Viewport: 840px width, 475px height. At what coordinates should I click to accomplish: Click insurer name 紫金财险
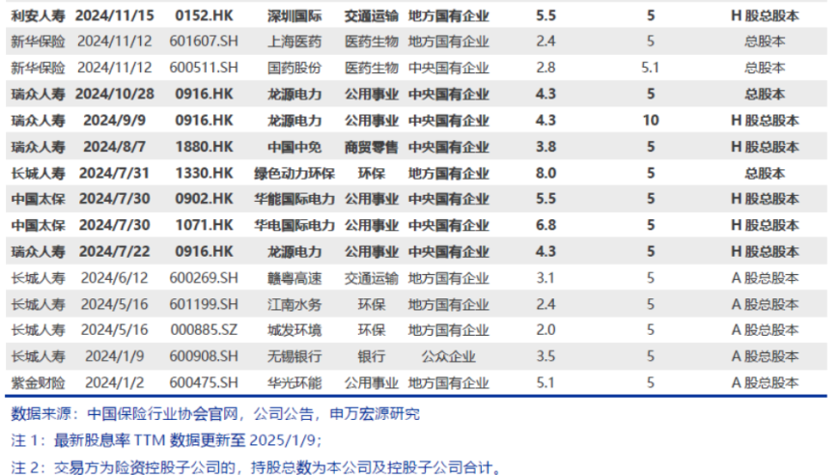point(38,383)
